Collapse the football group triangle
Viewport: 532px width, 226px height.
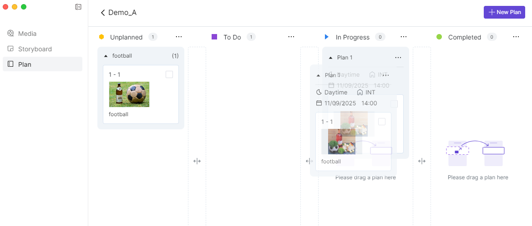pos(106,56)
